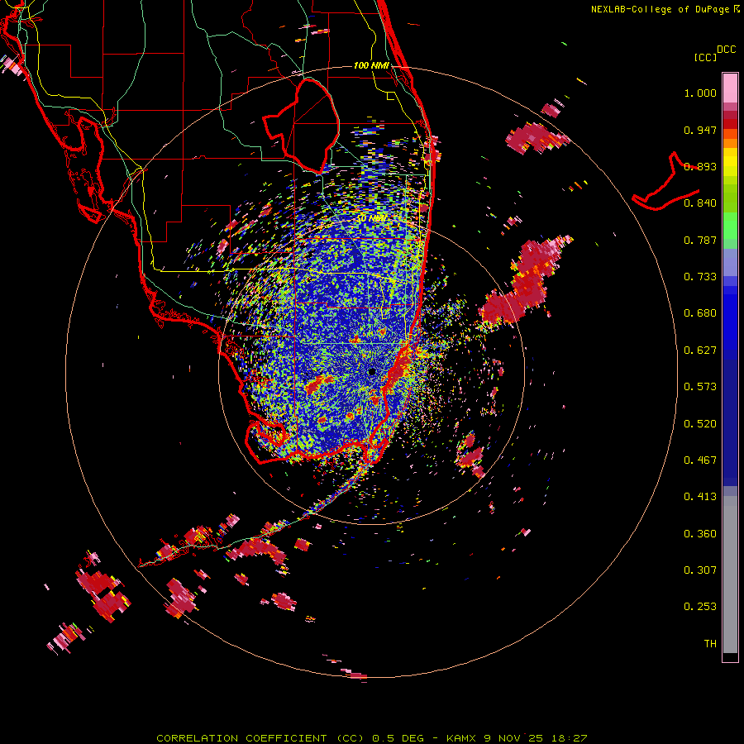The height and width of the screenshot is (744, 744).
Task: Select the 0.627 scale value
Action: tap(700, 351)
